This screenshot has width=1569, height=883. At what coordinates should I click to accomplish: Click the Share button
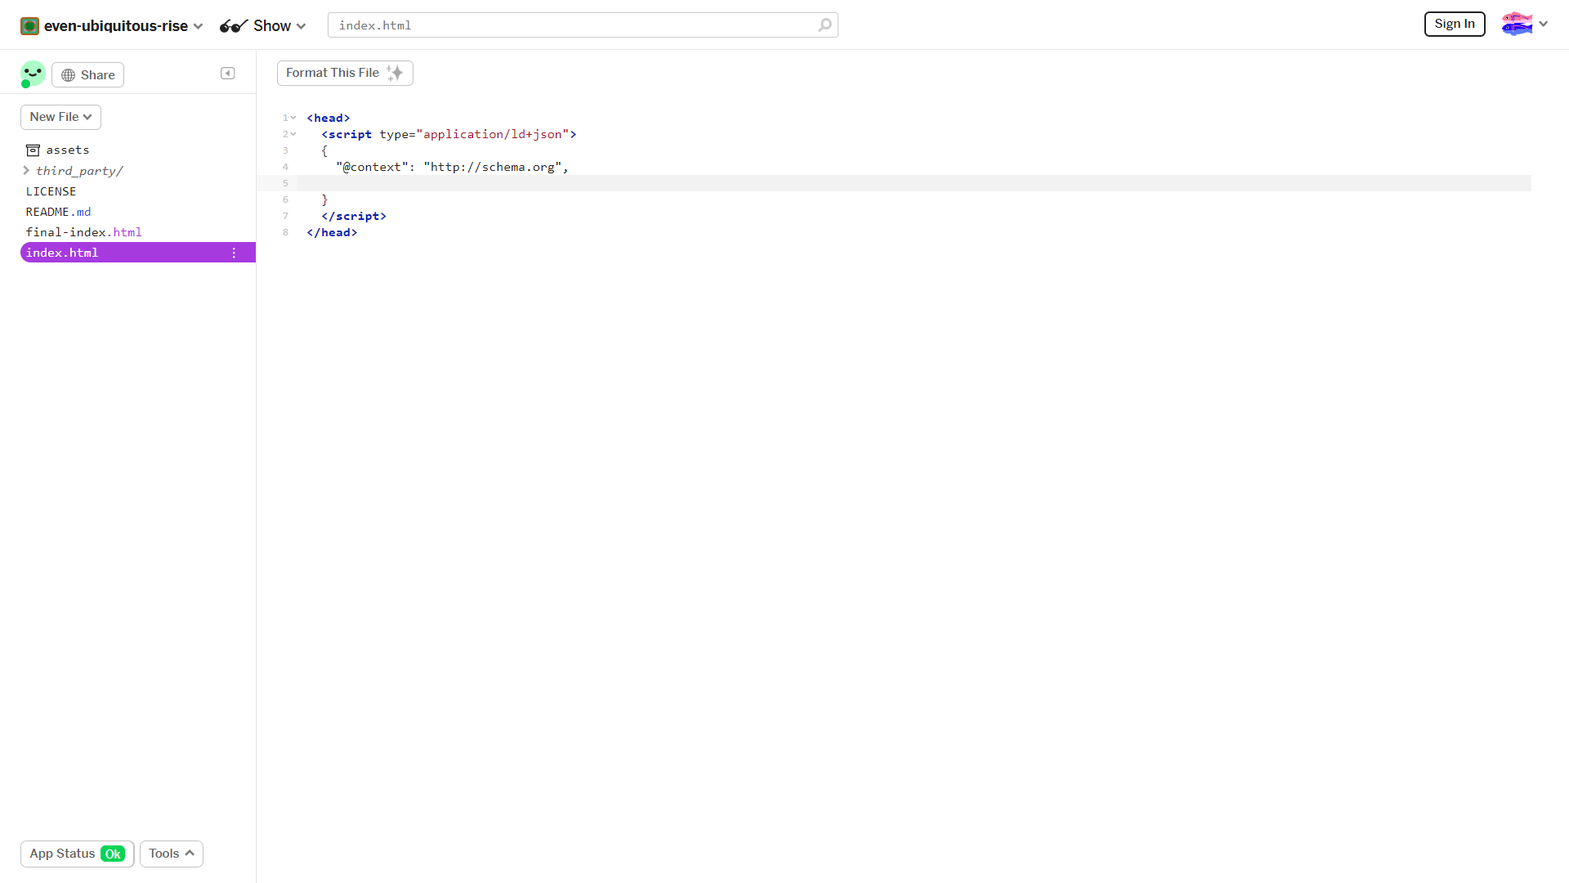click(87, 75)
